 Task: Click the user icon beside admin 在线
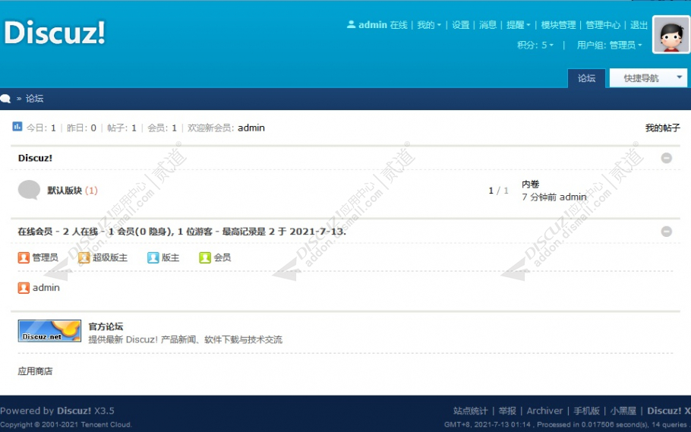point(352,24)
